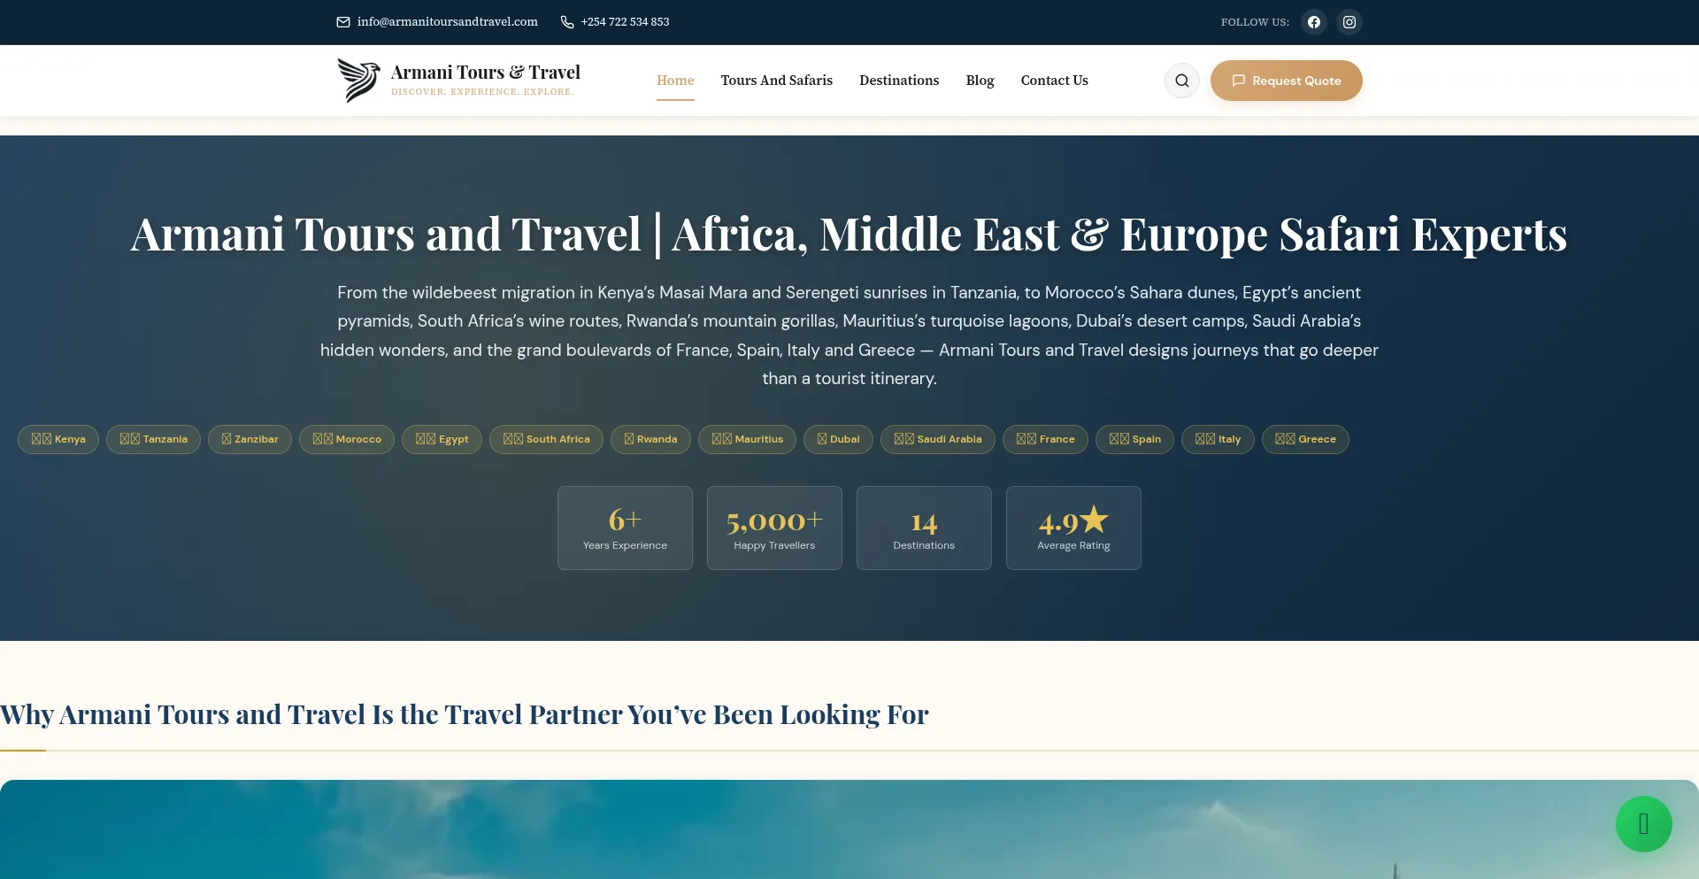Click the 5,000+ Happy Travellers card

point(774,528)
